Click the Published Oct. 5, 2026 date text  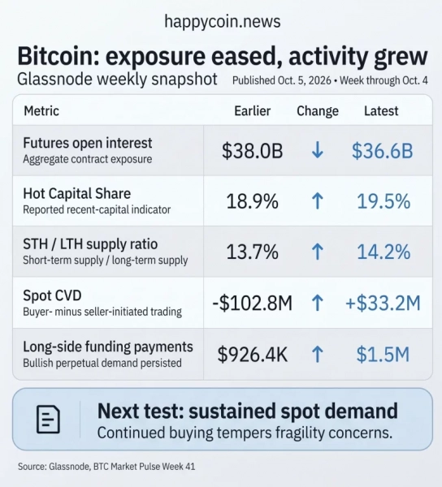pos(282,80)
